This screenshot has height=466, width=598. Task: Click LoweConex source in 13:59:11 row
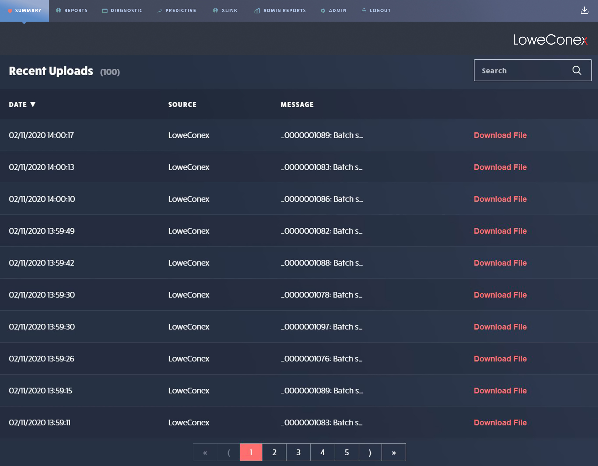[x=189, y=422]
